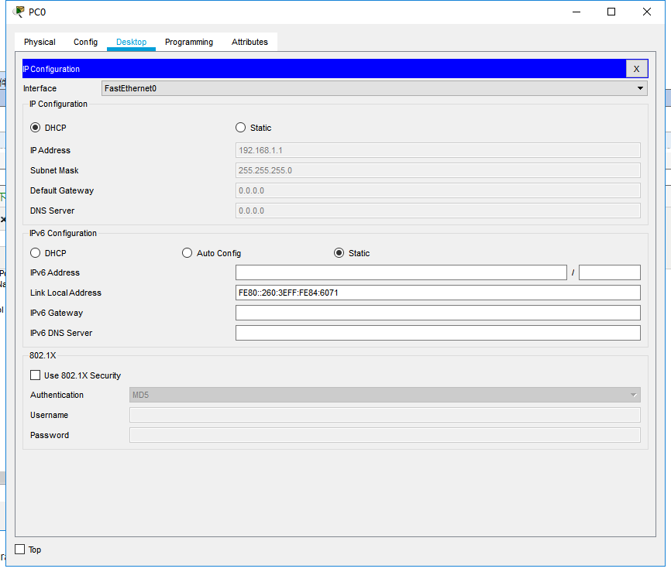Close the IP Configuration panel with X

tap(636, 69)
